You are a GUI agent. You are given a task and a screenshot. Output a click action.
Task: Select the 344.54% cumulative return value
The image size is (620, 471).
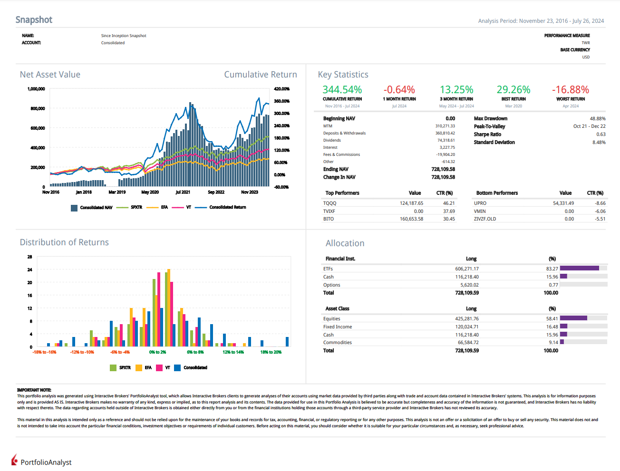[342, 90]
